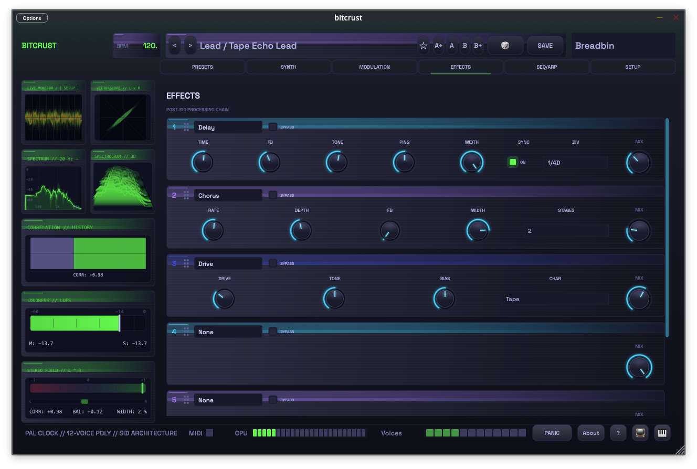This screenshot has width=697, height=469.
Task: Bypass the Chorus effect
Action: click(272, 195)
